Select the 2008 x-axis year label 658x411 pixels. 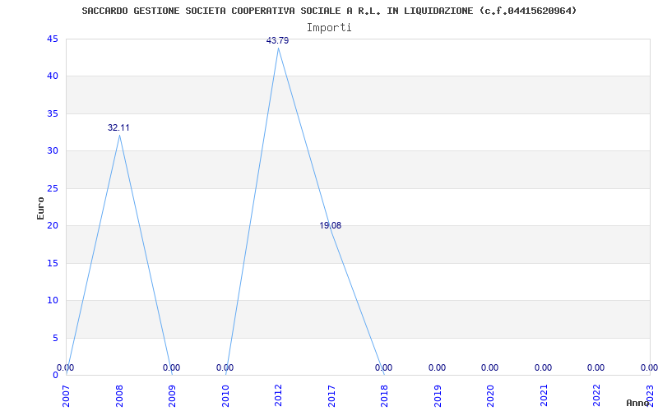coord(119,396)
